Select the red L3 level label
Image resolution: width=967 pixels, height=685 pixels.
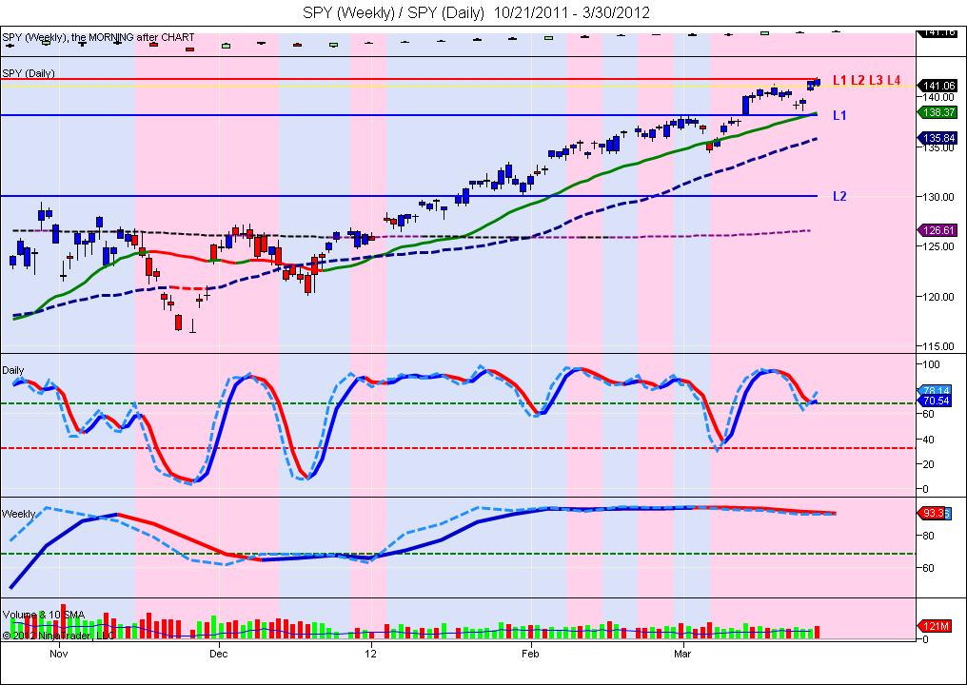(x=875, y=80)
